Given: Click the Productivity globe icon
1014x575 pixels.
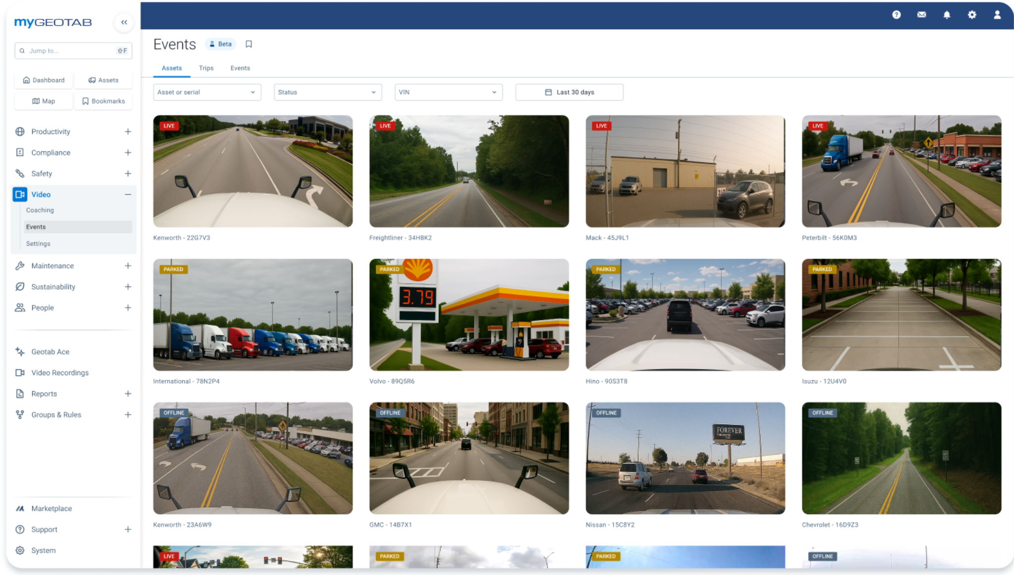Looking at the screenshot, I should (20, 132).
